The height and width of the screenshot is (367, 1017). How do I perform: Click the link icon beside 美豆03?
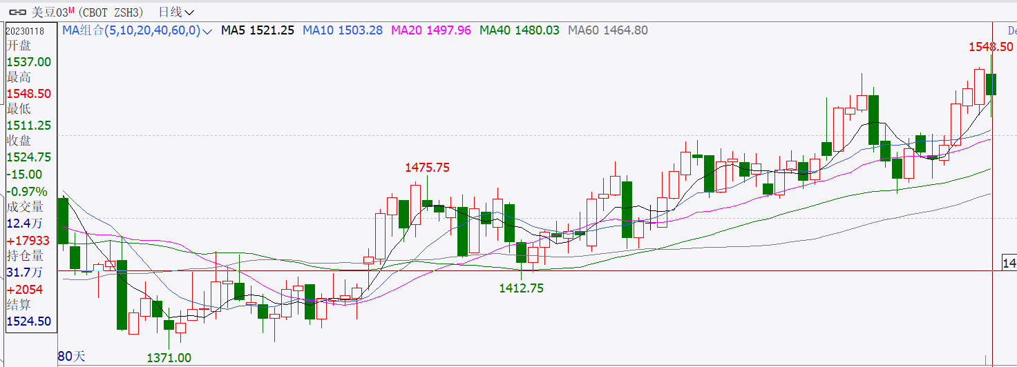point(18,12)
